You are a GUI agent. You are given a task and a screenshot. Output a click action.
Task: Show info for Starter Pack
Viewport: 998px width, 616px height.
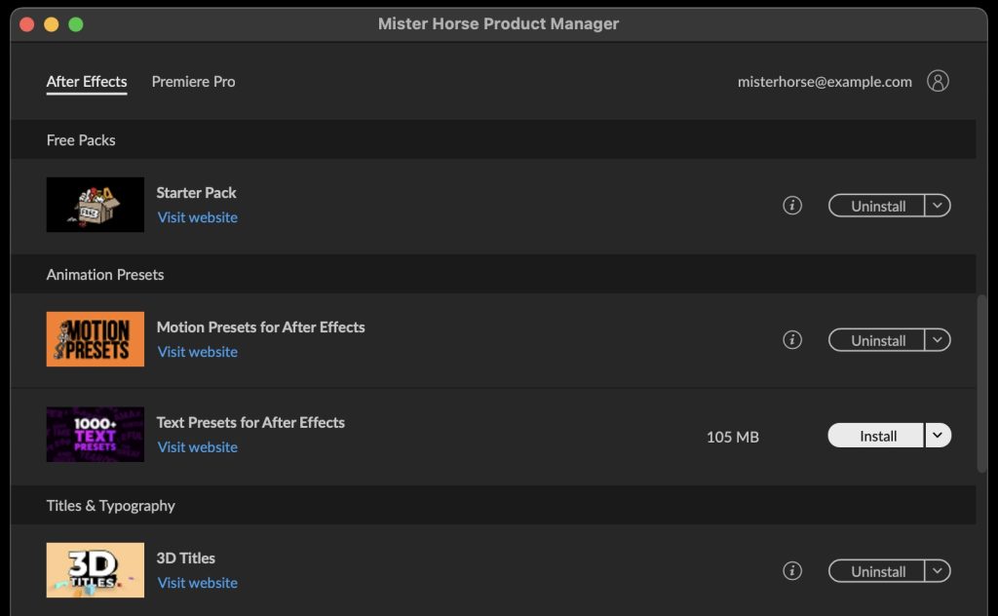pyautogui.click(x=792, y=206)
